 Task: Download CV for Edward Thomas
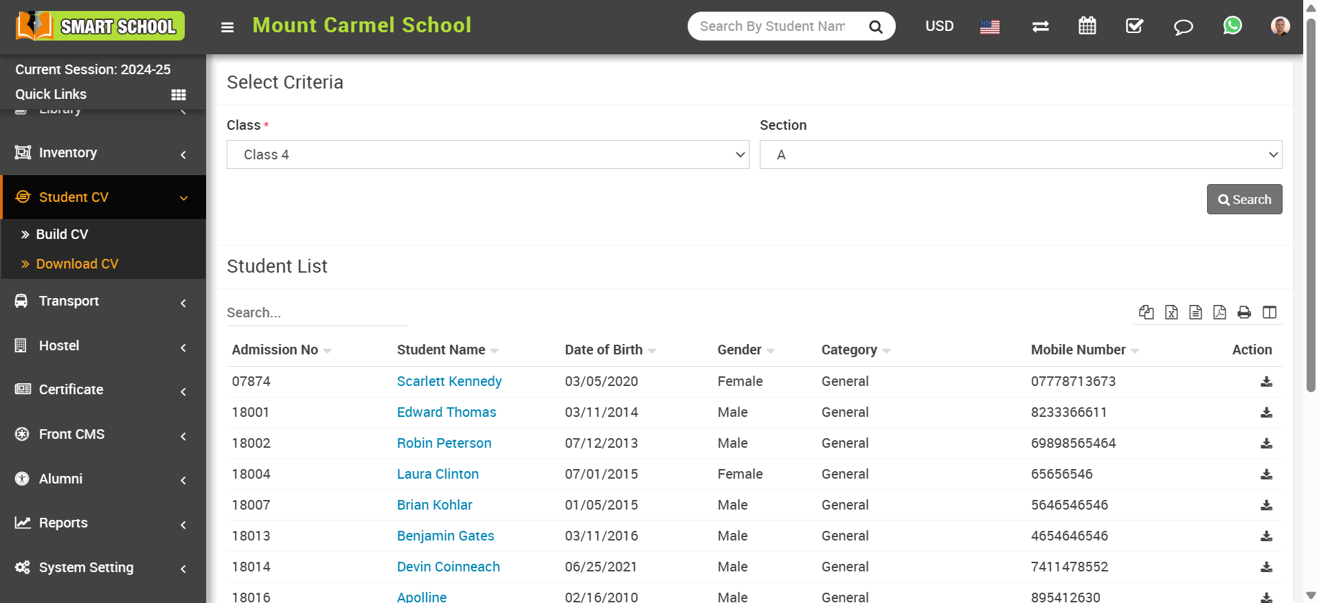coord(1266,413)
